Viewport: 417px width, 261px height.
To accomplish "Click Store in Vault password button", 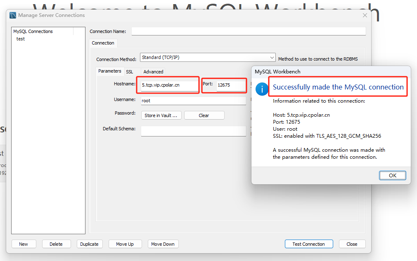I will tap(161, 115).
